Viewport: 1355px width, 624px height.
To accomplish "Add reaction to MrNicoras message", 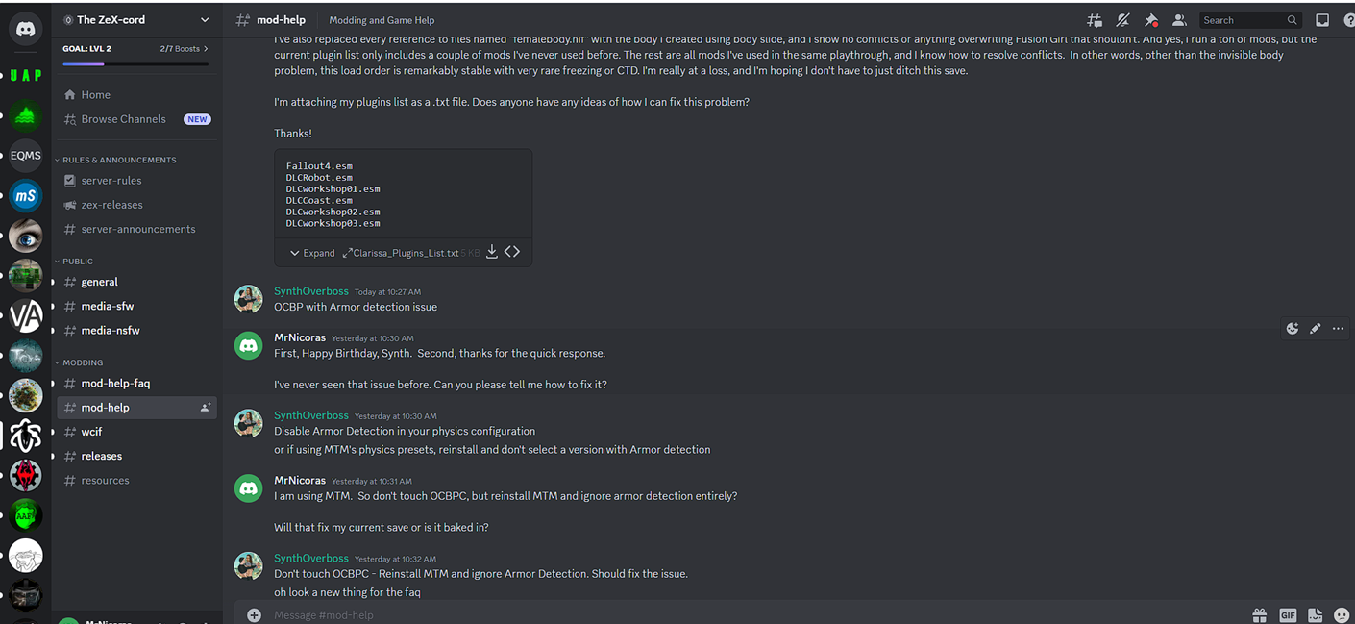I will click(x=1293, y=329).
